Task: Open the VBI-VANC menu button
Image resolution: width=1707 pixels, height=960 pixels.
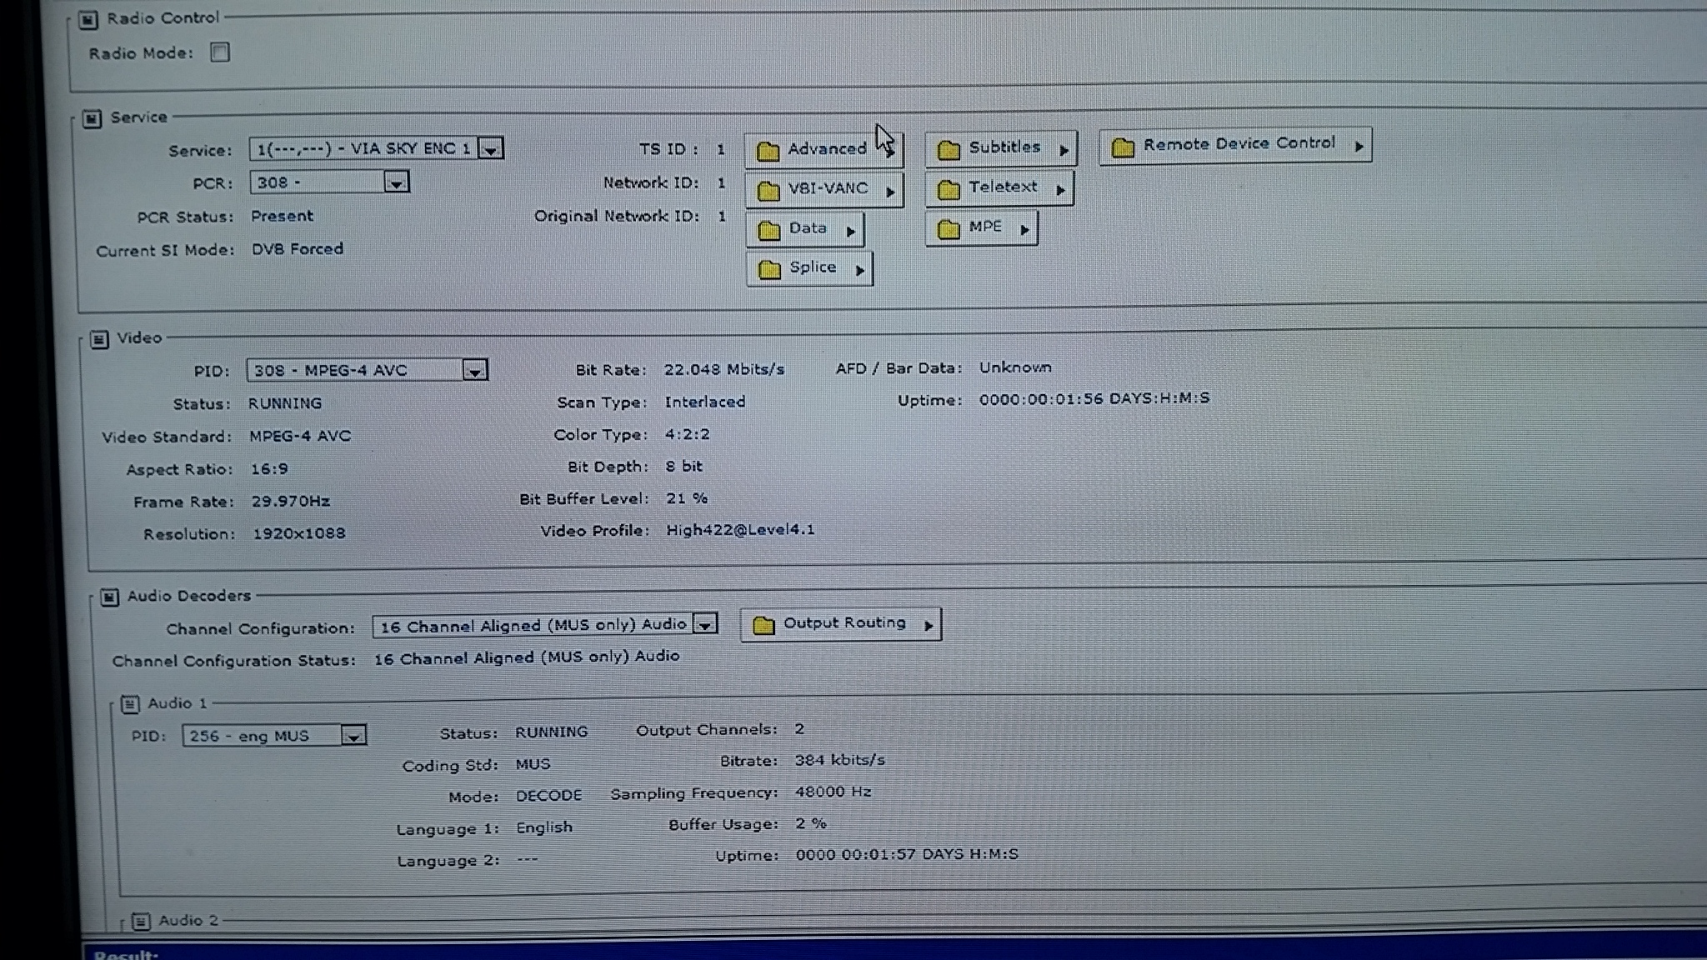Action: click(825, 189)
